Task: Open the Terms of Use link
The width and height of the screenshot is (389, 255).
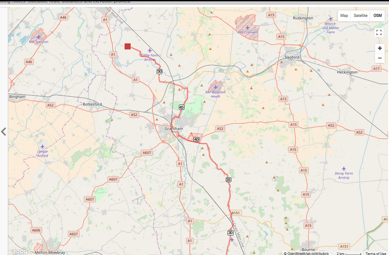Action: pos(376,253)
